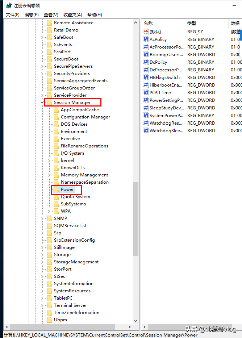242x338 pixels.
Task: Click the Environment folder icon
Action: [56, 132]
